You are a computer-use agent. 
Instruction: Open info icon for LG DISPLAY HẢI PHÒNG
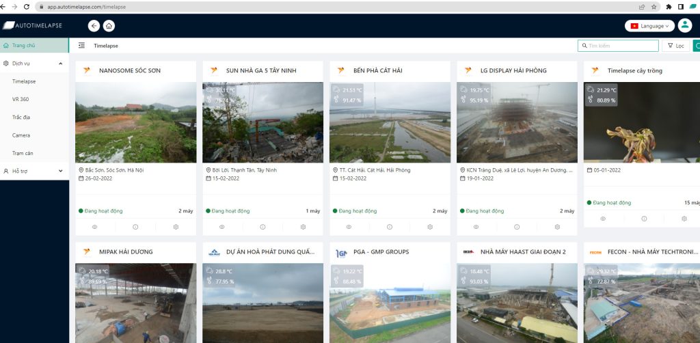click(x=517, y=227)
